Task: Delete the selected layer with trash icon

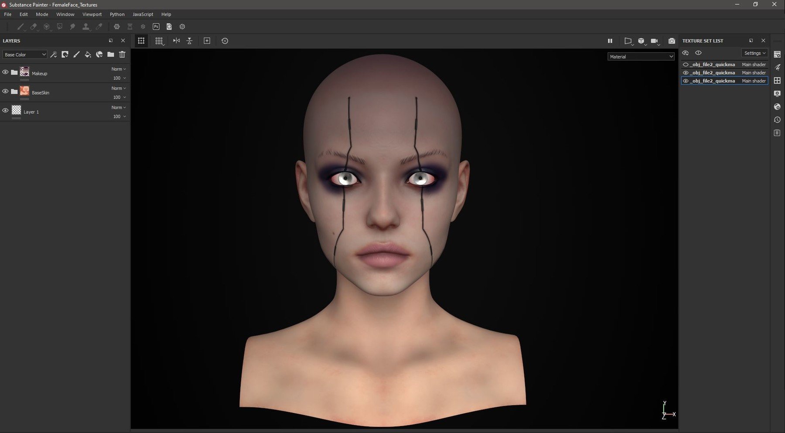Action: point(122,55)
